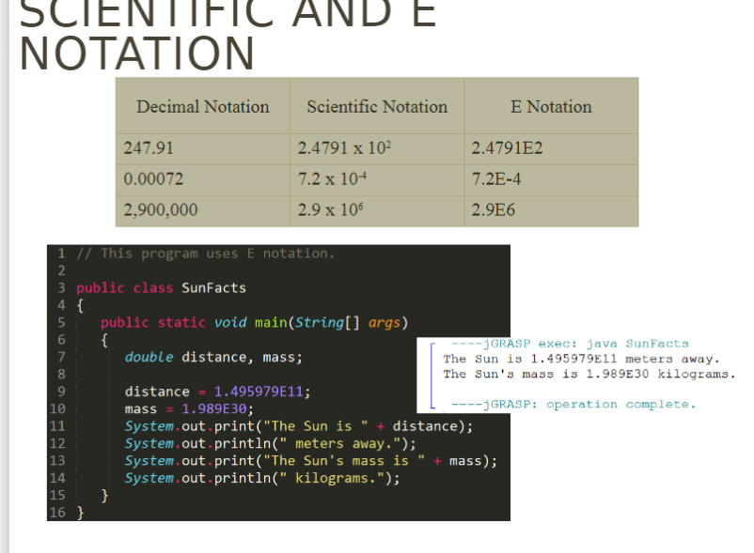Select the "public class SunFacts" code line
Screen dimensions: 754x553
tap(161, 287)
